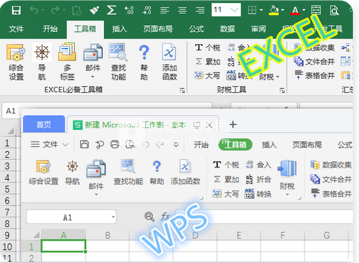The height and width of the screenshot is (263, 359).
Task: Click the format painter brush icon in Excel toolbar
Action: tap(94, 10)
